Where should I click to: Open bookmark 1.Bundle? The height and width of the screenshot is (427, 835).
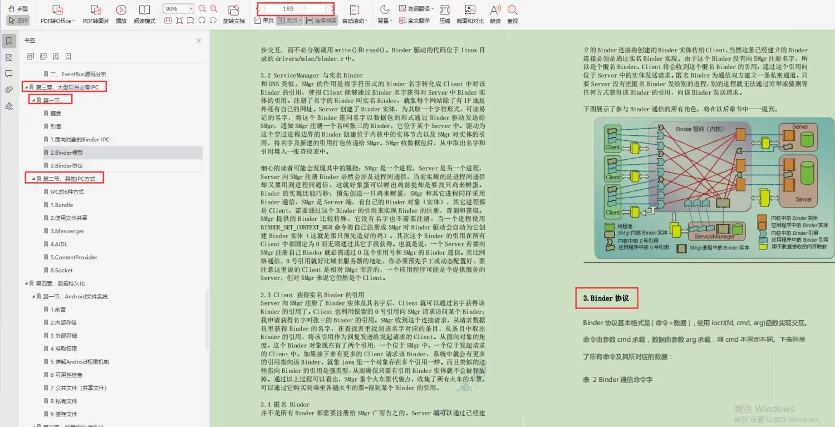58,205
